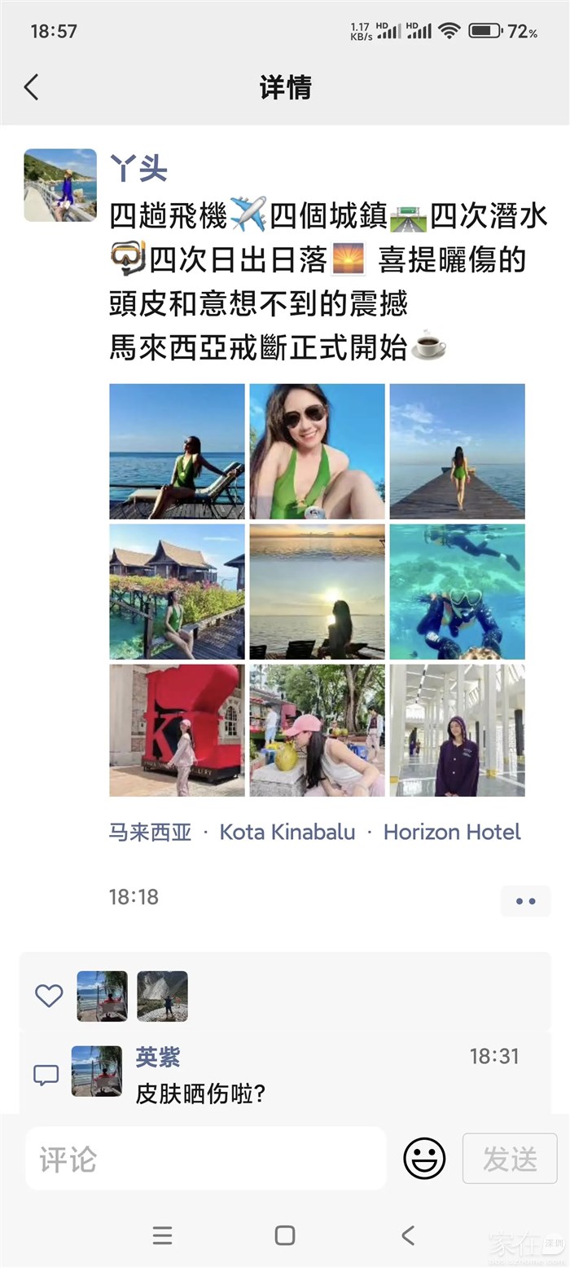Tap the Android home square icon
This screenshot has width=570, height=1268.
285,1235
